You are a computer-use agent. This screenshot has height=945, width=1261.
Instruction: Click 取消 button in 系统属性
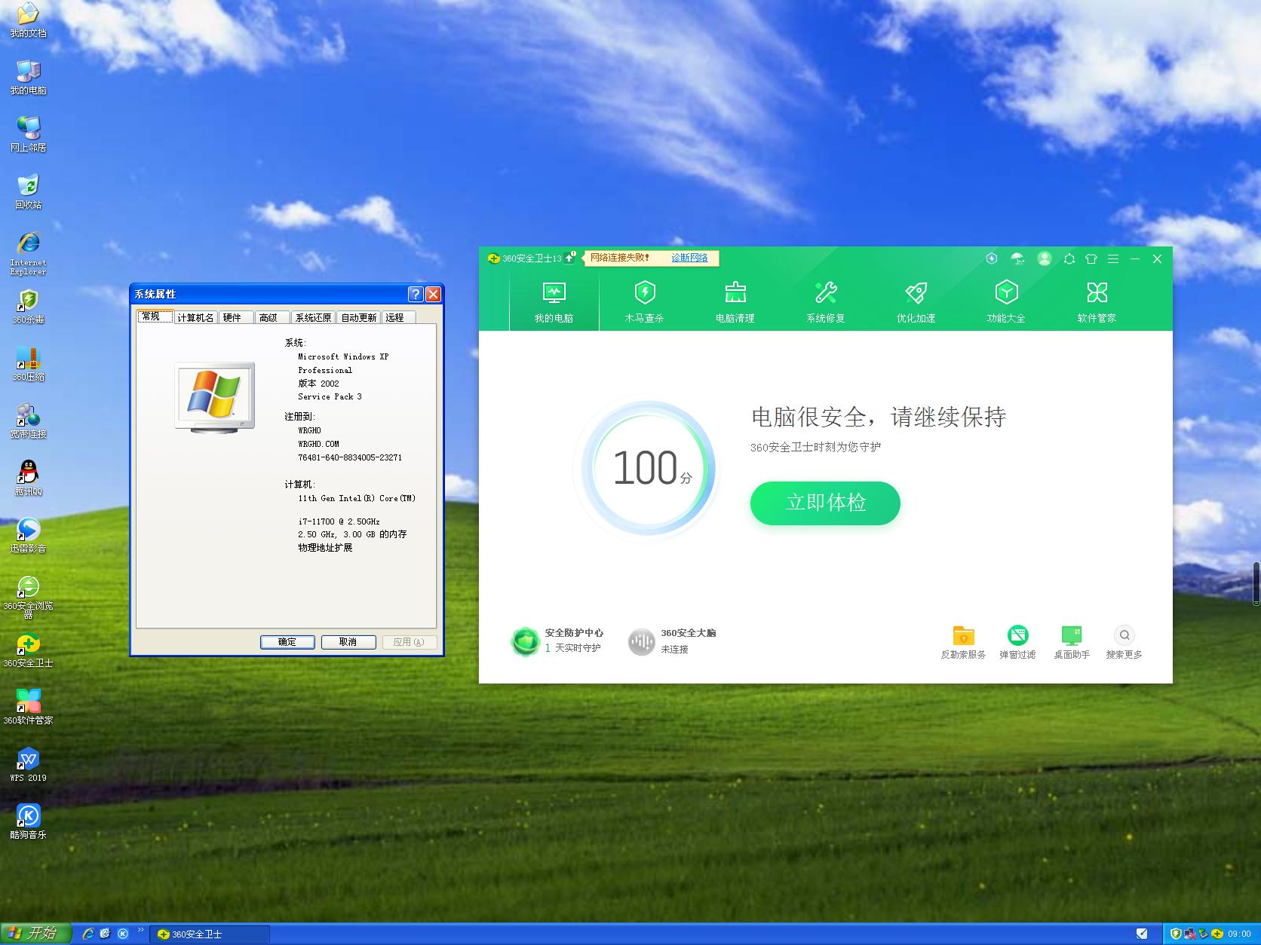348,642
